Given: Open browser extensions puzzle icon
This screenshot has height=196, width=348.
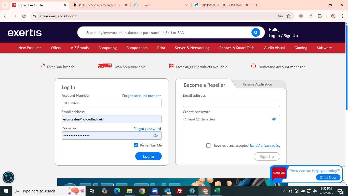Looking at the screenshot, I should click(320, 16).
